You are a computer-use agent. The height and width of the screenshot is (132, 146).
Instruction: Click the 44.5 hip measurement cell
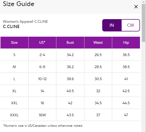(126, 103)
